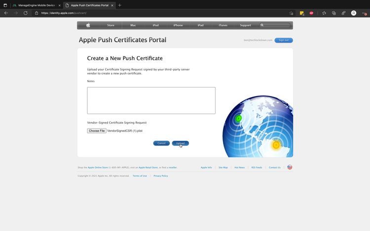Open the Mac menu item
Viewport: 370px width, 231px height.
pyautogui.click(x=133, y=25)
